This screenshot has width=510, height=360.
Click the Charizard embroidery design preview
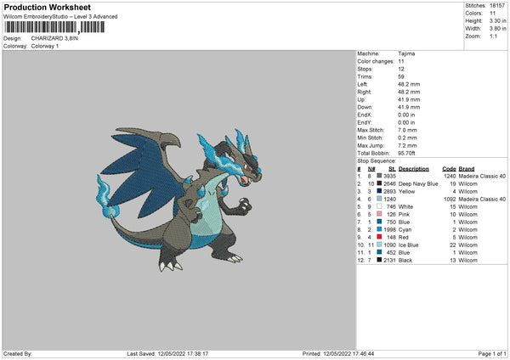[x=178, y=199]
